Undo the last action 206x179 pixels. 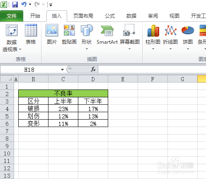click(x=24, y=5)
